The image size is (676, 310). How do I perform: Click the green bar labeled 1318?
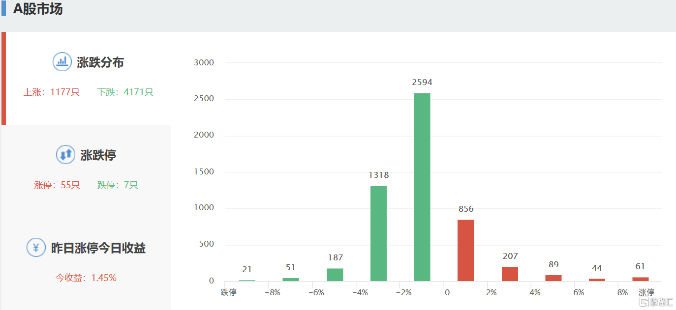point(378,233)
